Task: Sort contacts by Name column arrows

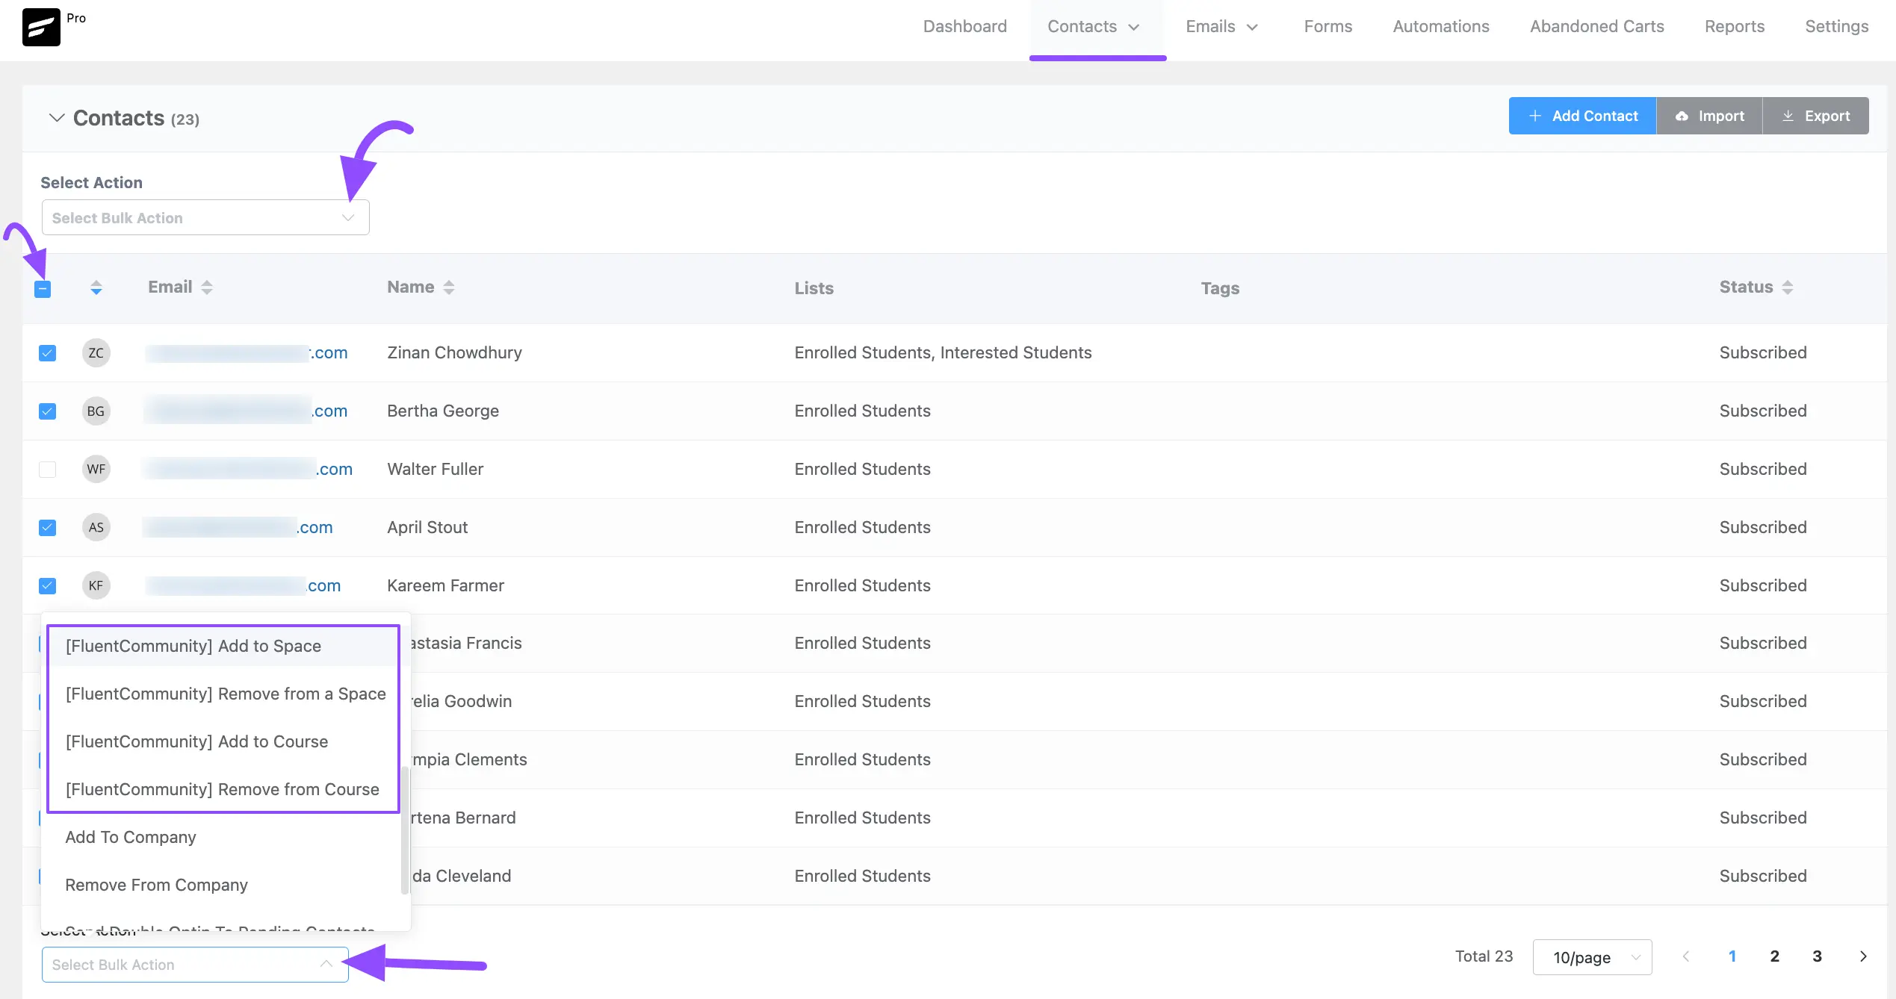Action: click(x=449, y=287)
